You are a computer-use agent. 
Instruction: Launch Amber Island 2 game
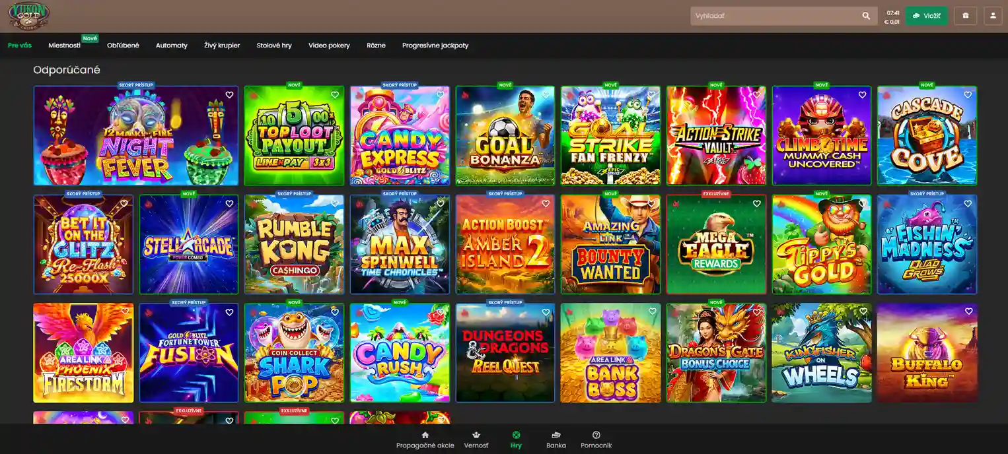[505, 244]
